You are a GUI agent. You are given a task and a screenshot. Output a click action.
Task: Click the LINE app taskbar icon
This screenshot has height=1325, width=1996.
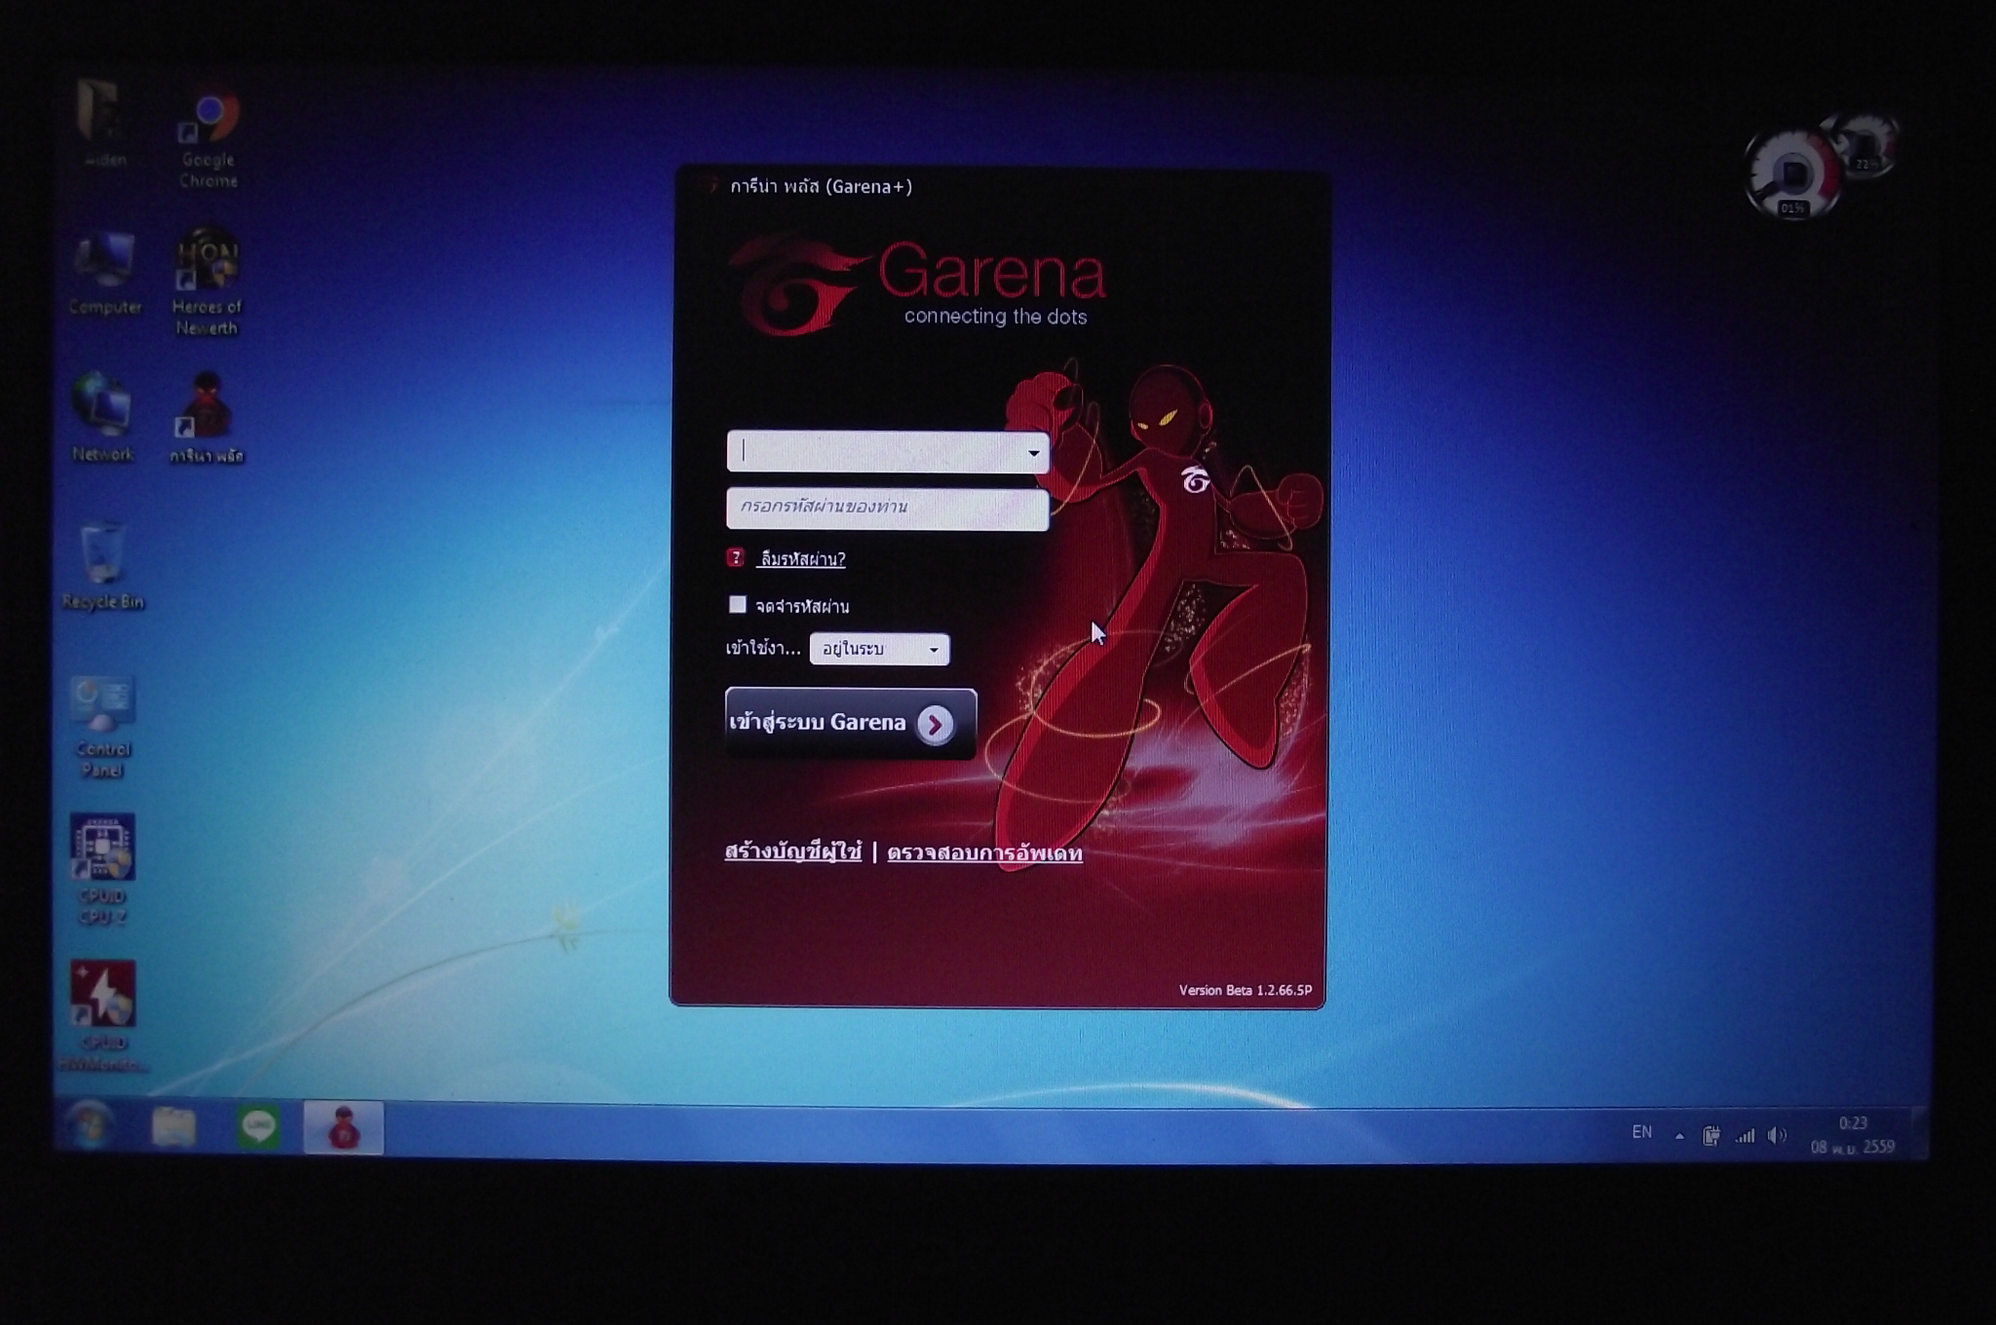(258, 1128)
